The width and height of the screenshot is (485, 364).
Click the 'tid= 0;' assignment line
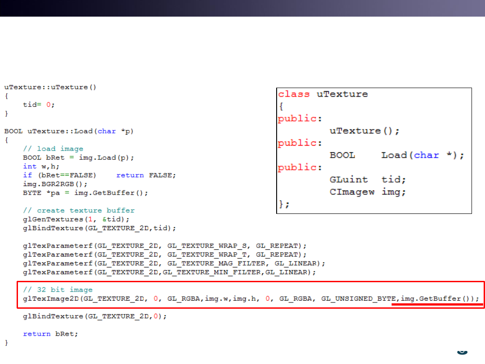pyautogui.click(x=39, y=104)
